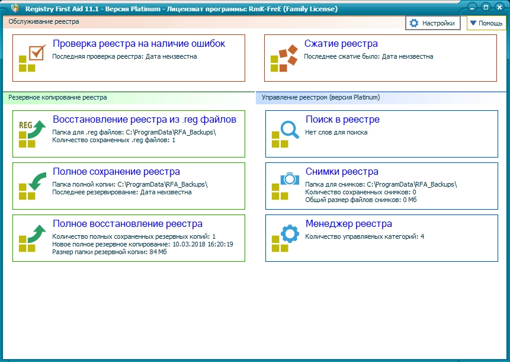Open Поиск в реестре

point(342,119)
